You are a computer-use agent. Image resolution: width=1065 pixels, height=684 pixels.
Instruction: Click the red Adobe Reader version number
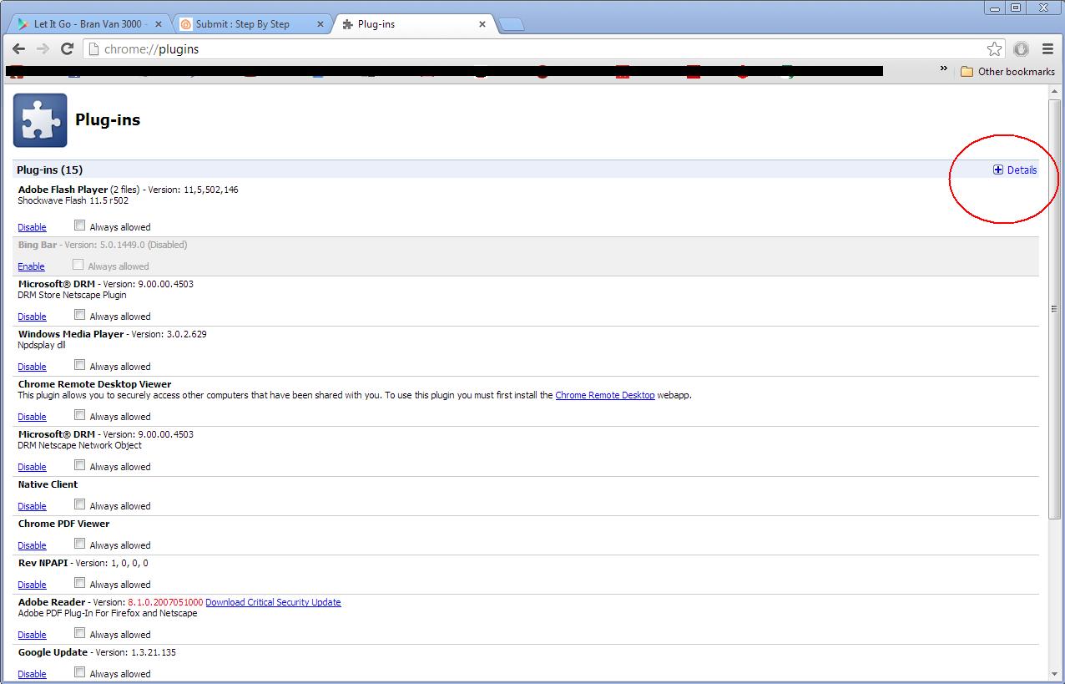[165, 602]
